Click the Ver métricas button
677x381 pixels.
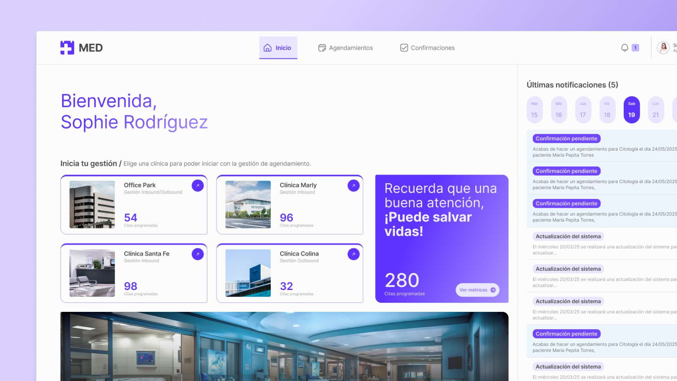point(477,290)
